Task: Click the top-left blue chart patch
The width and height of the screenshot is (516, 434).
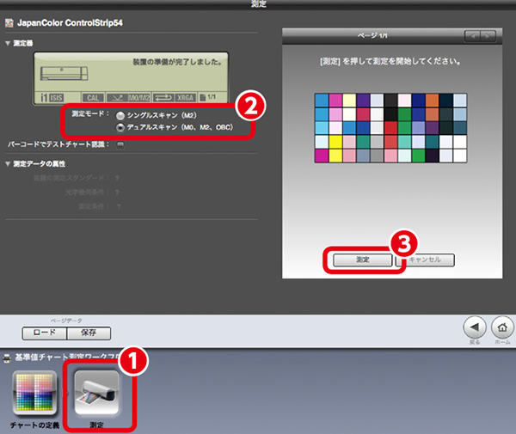Action: click(x=322, y=101)
